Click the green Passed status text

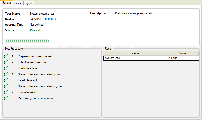point(35,30)
